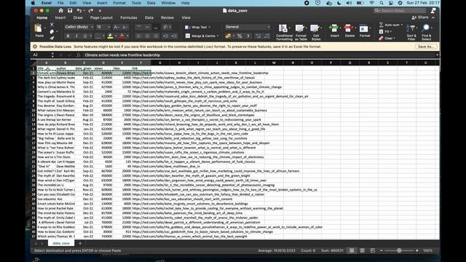This screenshot has height=262, width=466.
Task: Expand the Paste options arrow
Action: 45,28
